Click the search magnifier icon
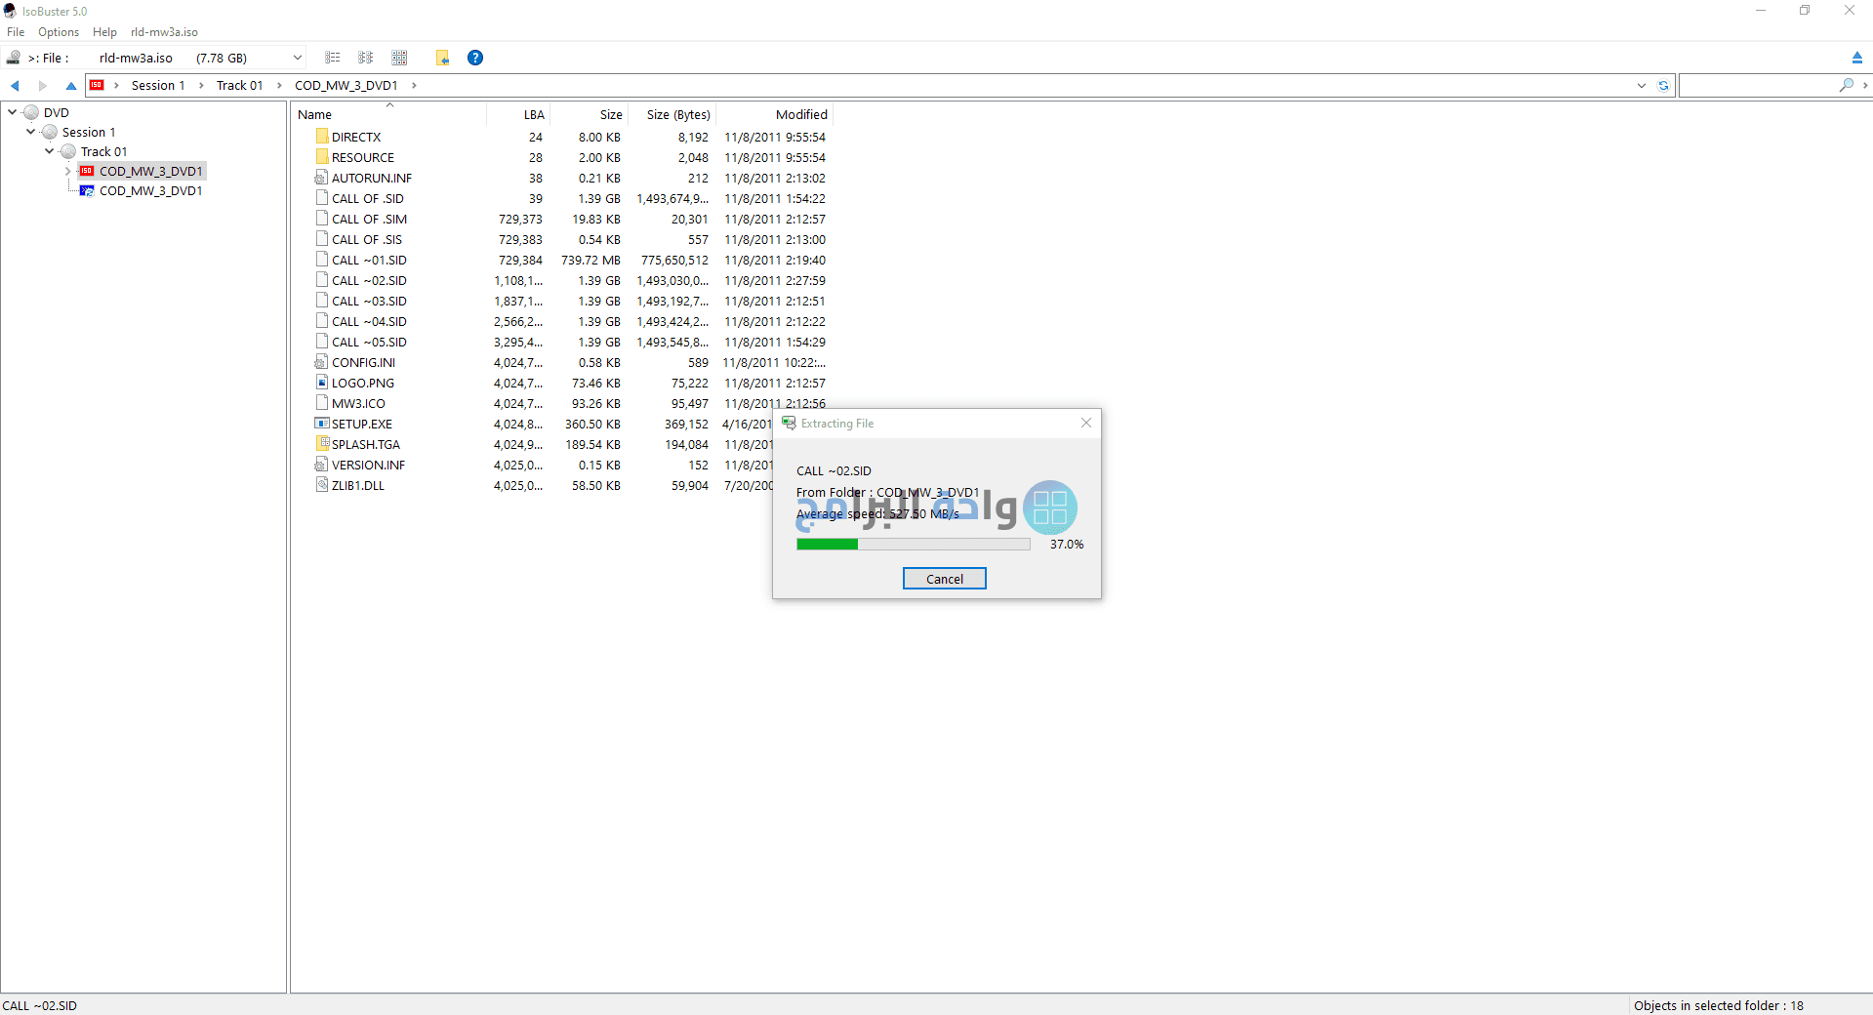This screenshot has width=1873, height=1015. pos(1846,86)
